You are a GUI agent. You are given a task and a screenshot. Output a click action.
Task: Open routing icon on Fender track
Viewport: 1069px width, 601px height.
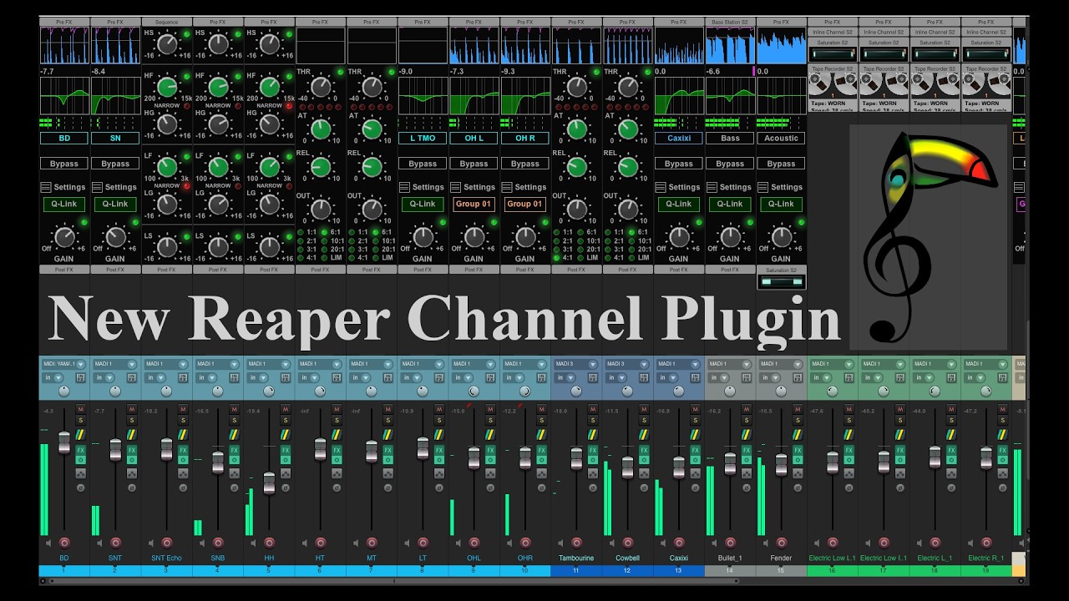pos(798,434)
